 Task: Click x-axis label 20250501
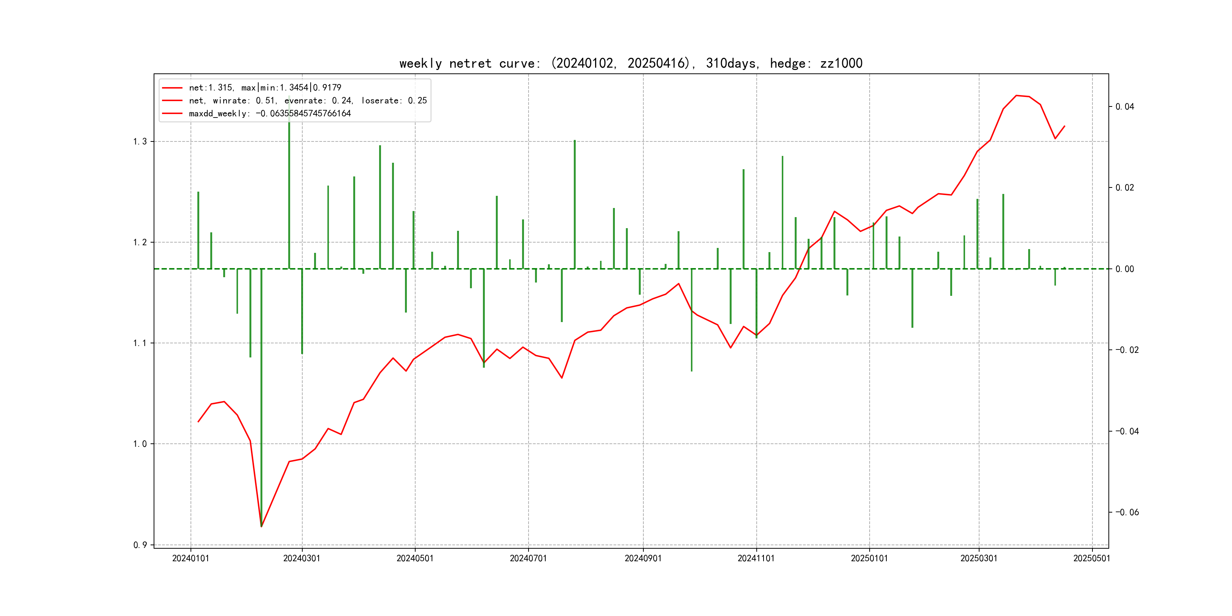point(1092,558)
